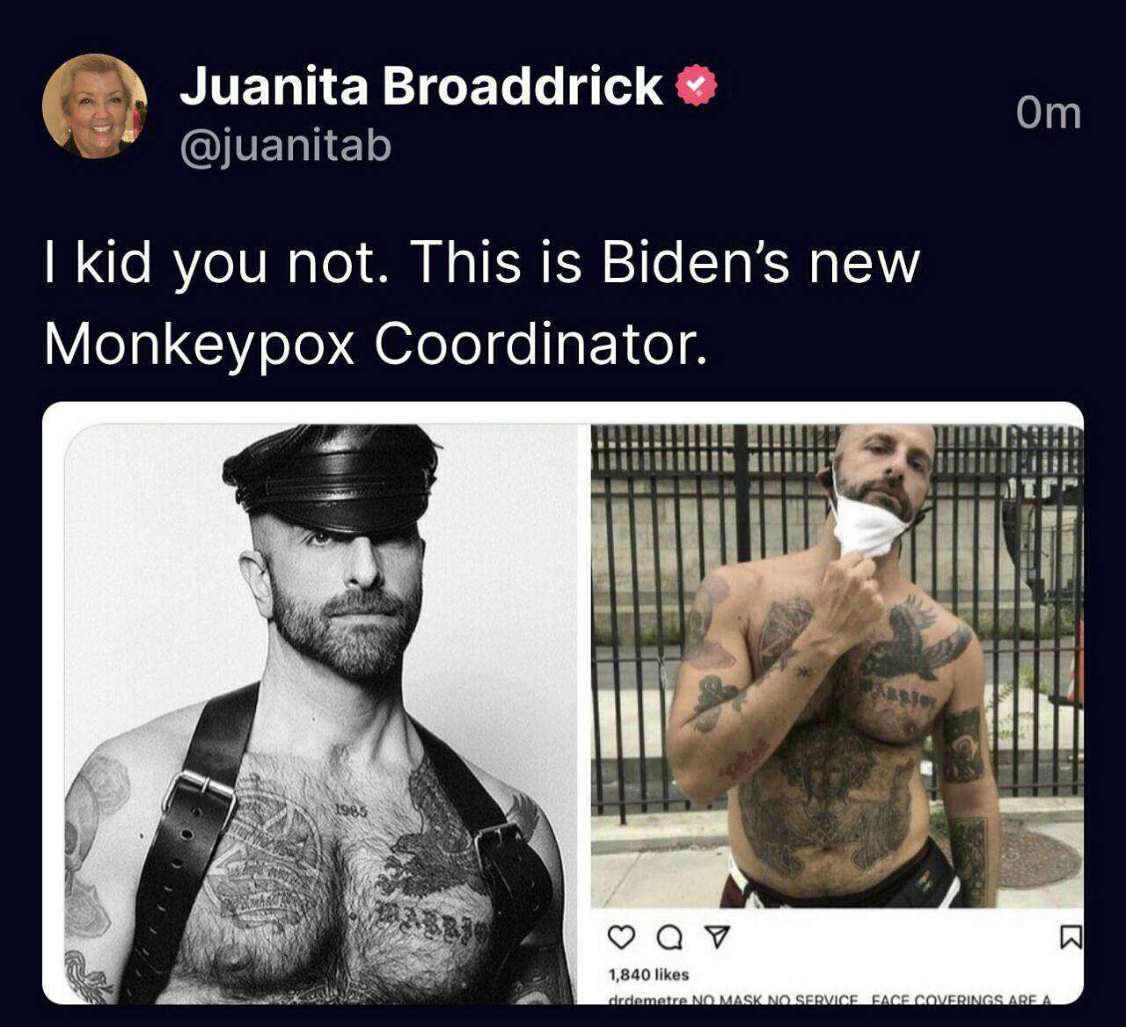Save post with the bookmark icon
This screenshot has height=1027, width=1126.
[x=1070, y=938]
